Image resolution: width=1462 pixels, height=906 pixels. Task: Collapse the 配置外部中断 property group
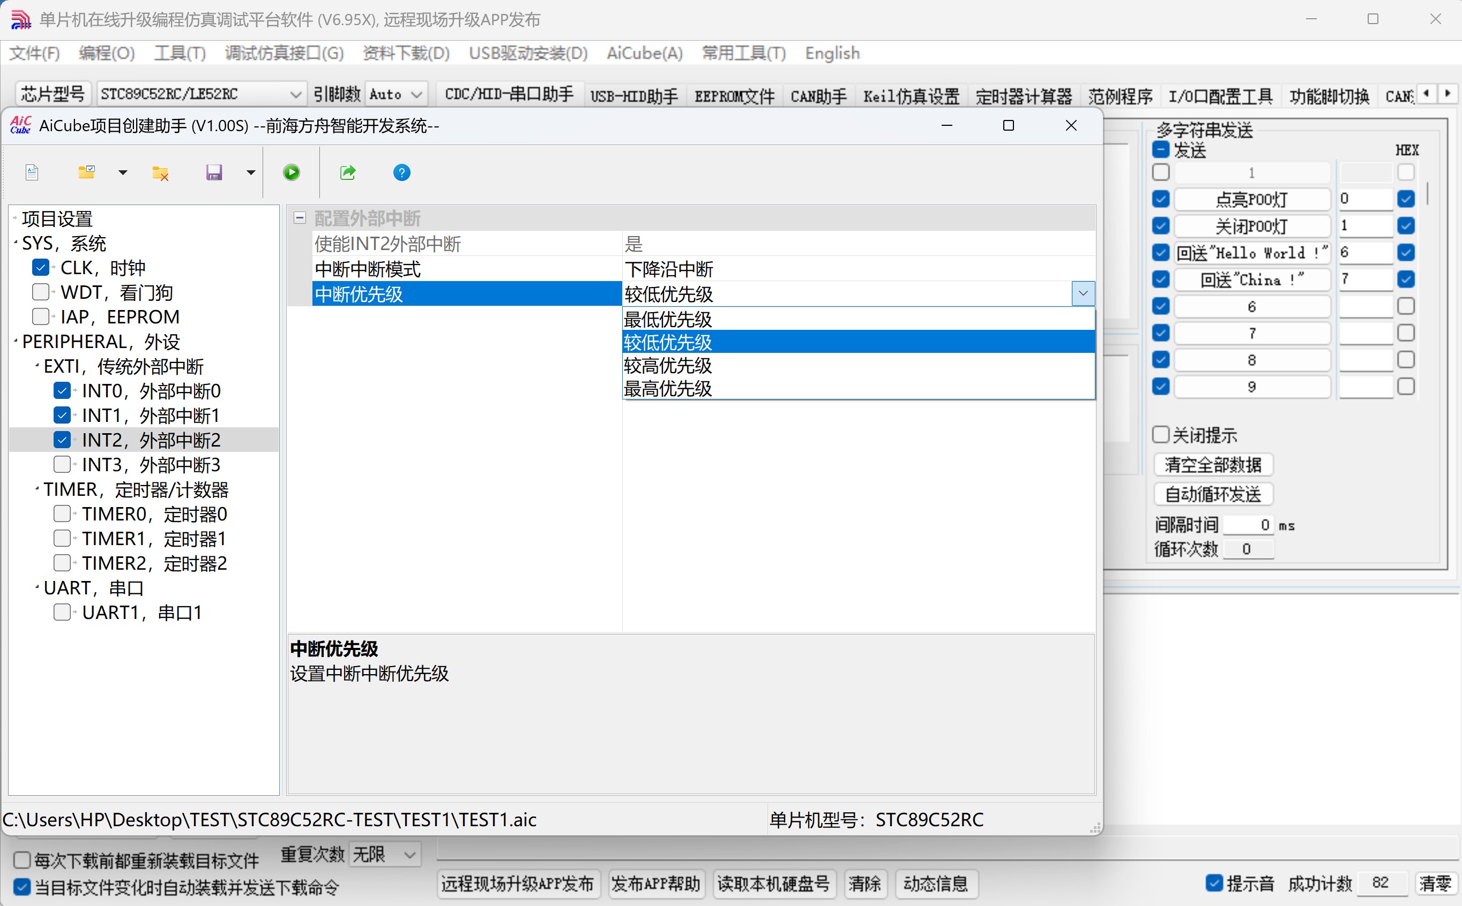[300, 217]
